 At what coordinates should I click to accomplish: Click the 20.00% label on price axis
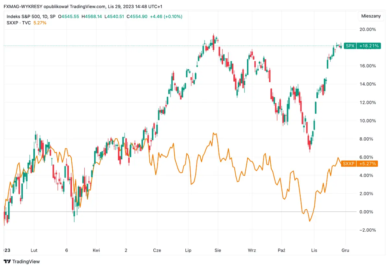click(x=368, y=29)
